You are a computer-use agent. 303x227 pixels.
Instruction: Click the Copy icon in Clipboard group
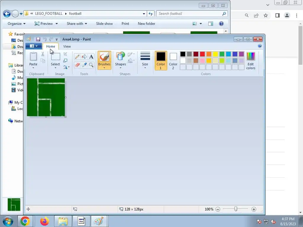click(43, 61)
